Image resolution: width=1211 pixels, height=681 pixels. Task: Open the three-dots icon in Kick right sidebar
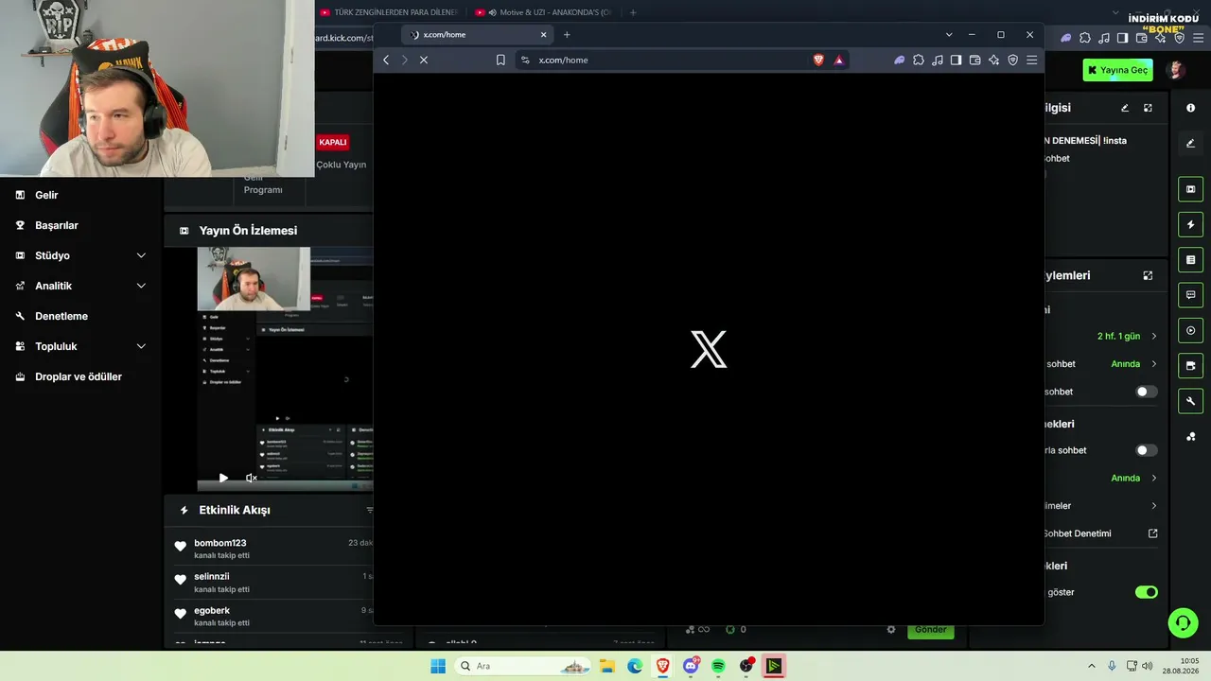1190,436
